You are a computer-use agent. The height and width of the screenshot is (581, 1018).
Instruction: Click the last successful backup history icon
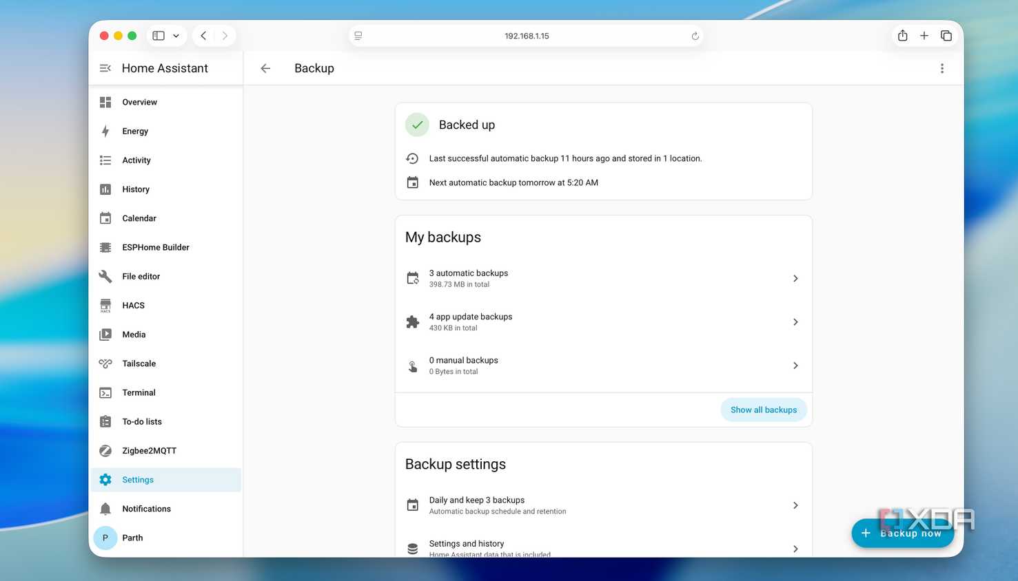coord(413,158)
